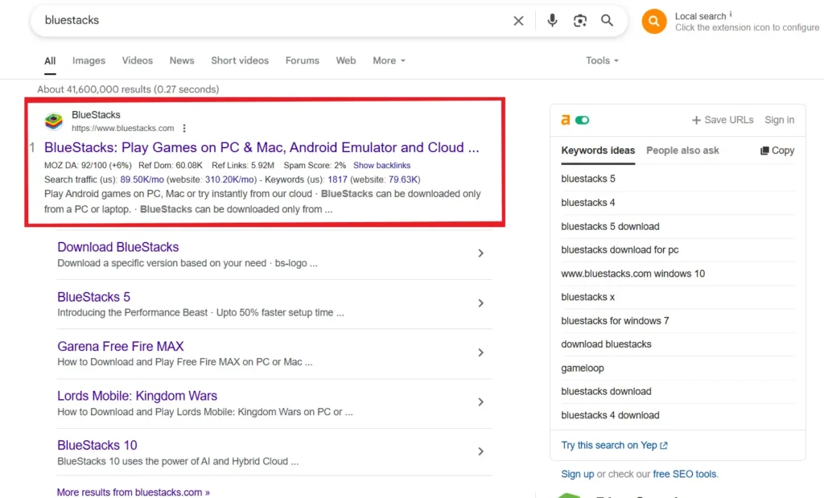Expand the Download BlueStacks sitelink chevron
The image size is (824, 498).
pyautogui.click(x=481, y=253)
